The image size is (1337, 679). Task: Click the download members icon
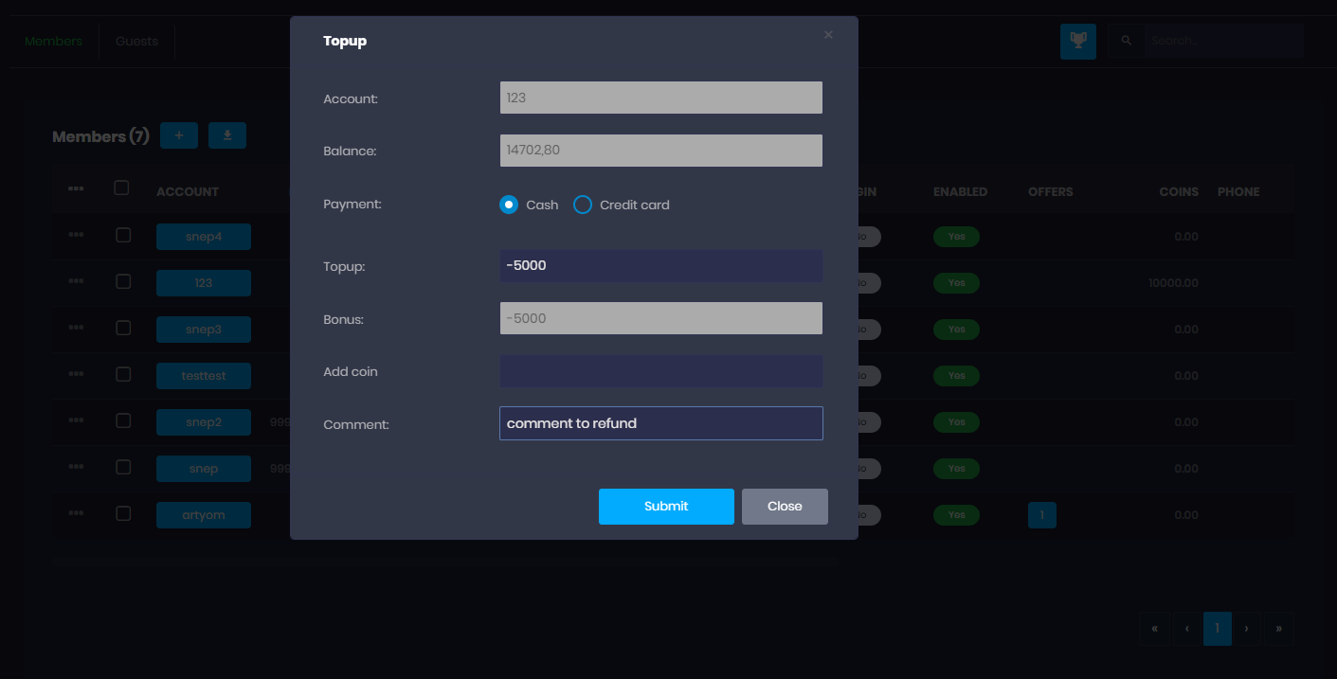point(227,135)
